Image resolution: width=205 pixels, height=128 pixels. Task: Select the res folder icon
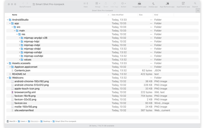pos(19,34)
